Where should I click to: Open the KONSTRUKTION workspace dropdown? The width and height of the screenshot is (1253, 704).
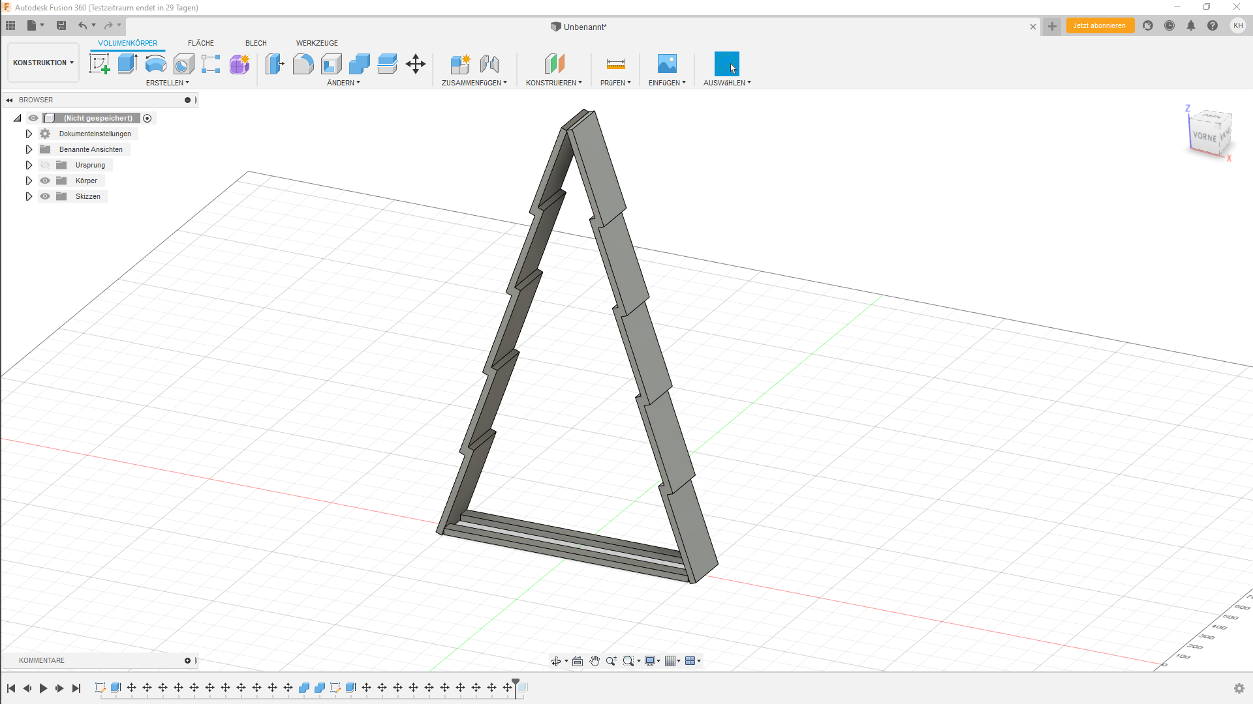42,63
